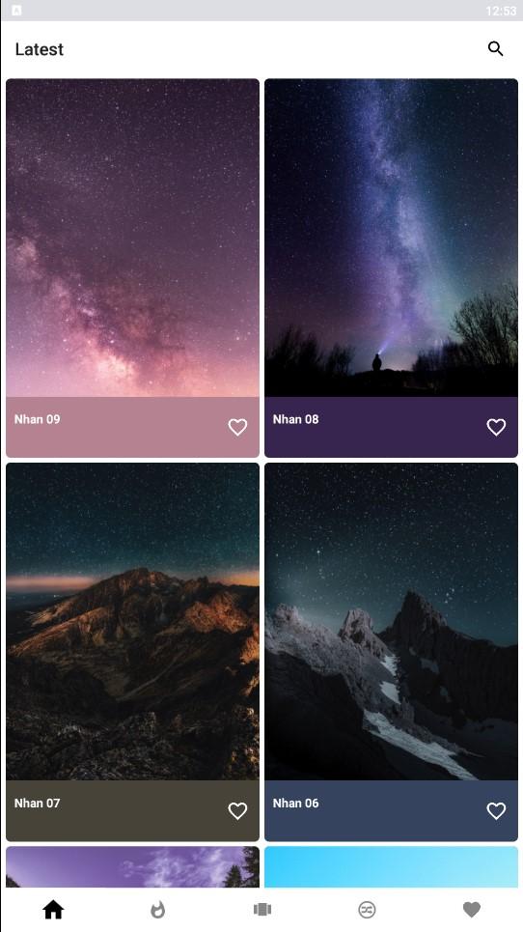Open the categories carousel icon in bottom bar
The width and height of the screenshot is (523, 932).
(261, 910)
